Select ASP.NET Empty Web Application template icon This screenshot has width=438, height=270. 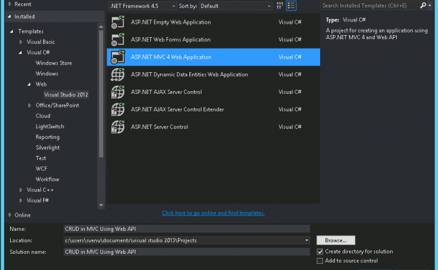tap(118, 22)
